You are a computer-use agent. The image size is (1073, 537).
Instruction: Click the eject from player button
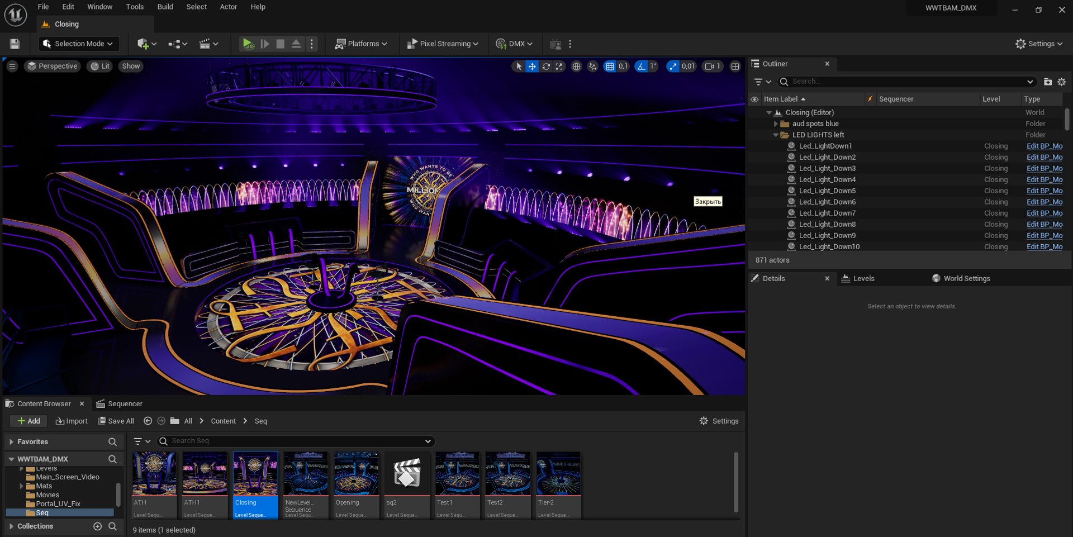[x=296, y=44]
